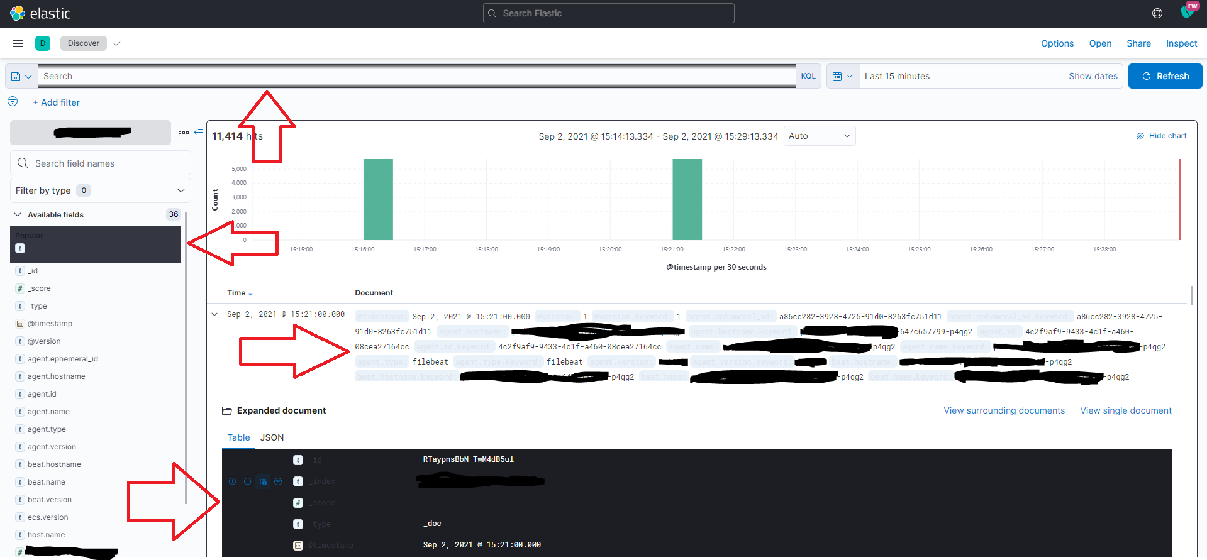This screenshot has height=560, width=1207.
Task: Focus the KQL Search query input
Action: coord(416,76)
